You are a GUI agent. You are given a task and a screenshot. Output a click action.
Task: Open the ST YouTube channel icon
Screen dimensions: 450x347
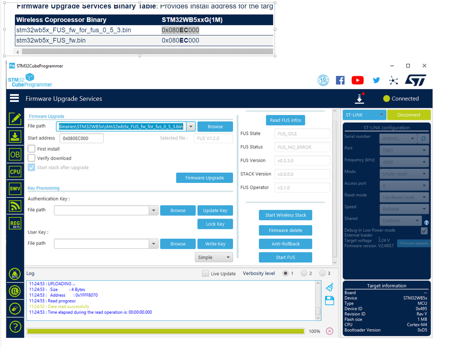click(x=358, y=80)
